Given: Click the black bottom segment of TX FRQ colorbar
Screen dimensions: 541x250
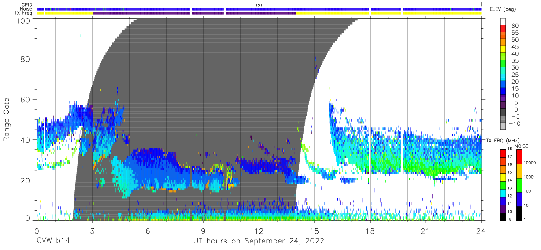Looking at the screenshot, I should coord(504,216).
